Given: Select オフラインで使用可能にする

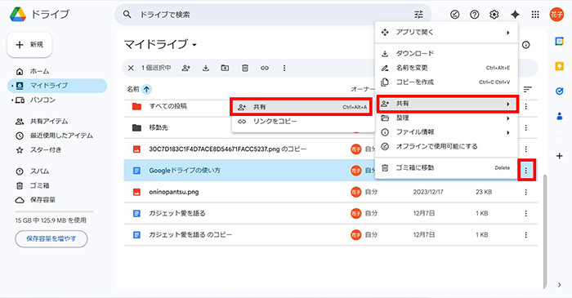Looking at the screenshot, I should tap(446, 146).
